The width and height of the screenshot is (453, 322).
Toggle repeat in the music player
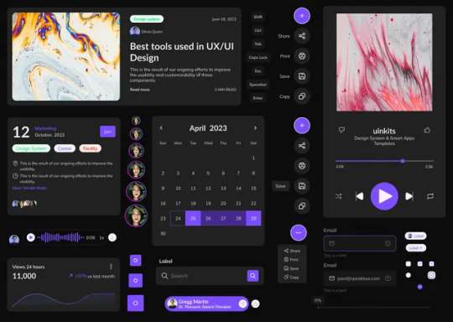coord(430,196)
